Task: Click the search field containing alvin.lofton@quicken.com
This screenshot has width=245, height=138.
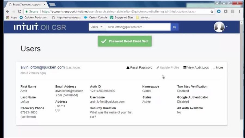Action: point(138,27)
